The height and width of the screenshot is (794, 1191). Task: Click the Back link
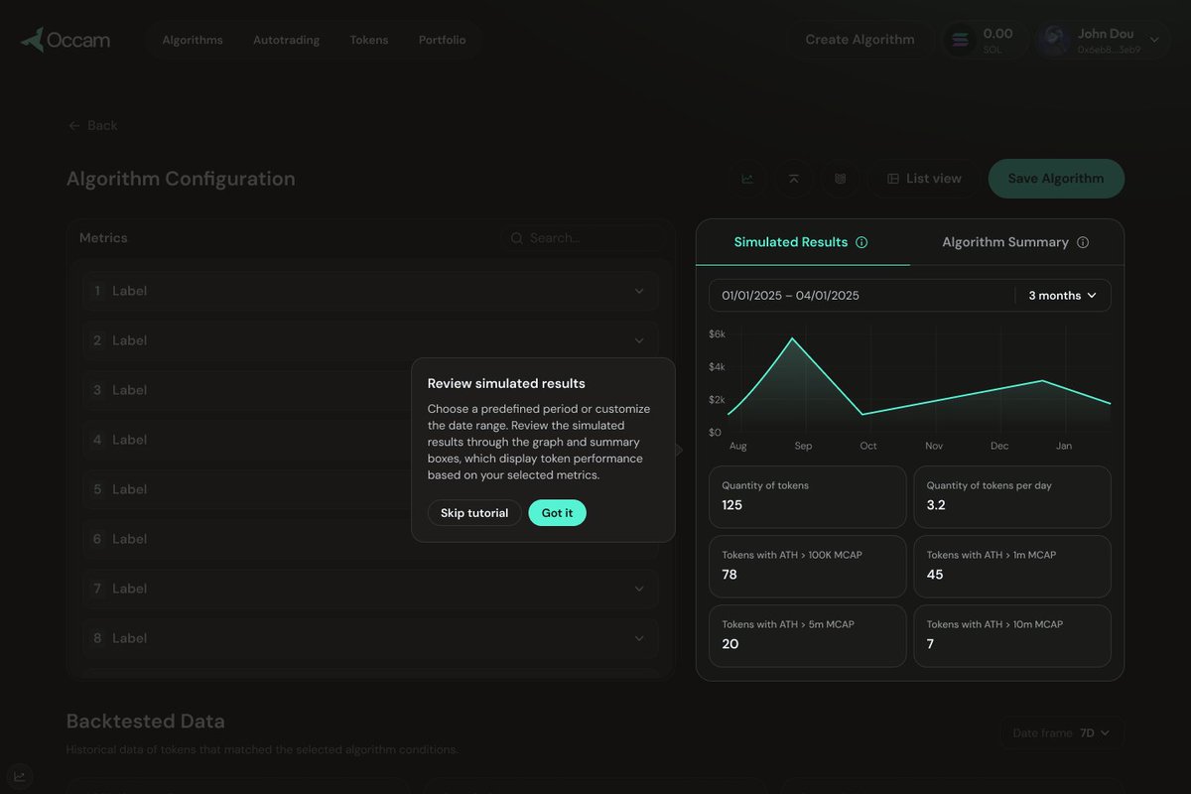[92, 125]
